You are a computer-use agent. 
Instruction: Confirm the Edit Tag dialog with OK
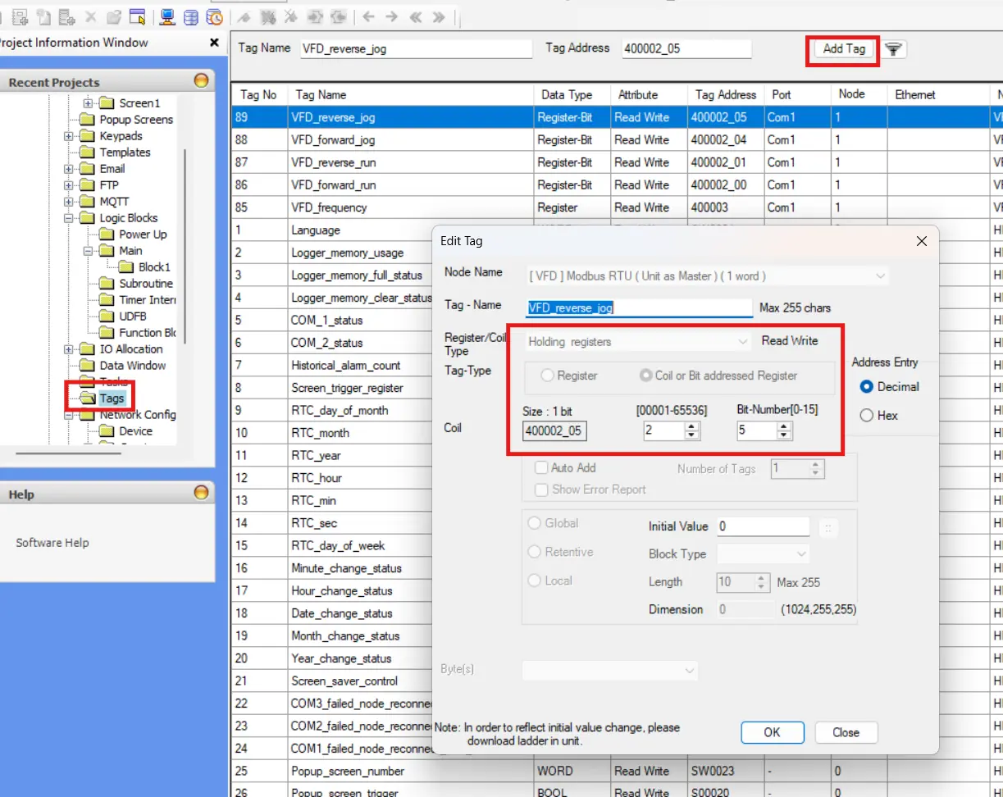point(772,732)
